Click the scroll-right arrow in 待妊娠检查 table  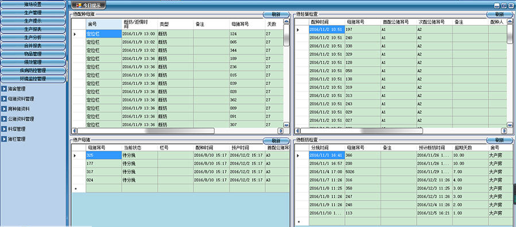[504, 131]
